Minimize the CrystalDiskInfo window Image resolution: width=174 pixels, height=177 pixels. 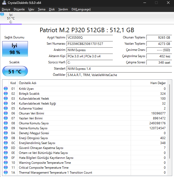pyautogui.click(x=145, y=3)
